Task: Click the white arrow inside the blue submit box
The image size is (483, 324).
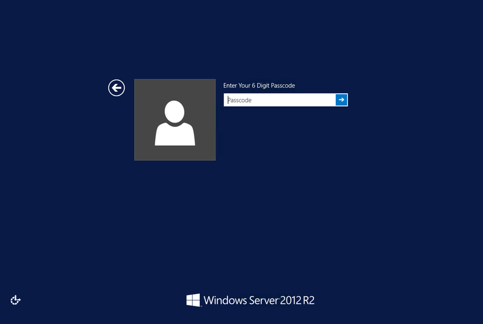Action: 341,100
